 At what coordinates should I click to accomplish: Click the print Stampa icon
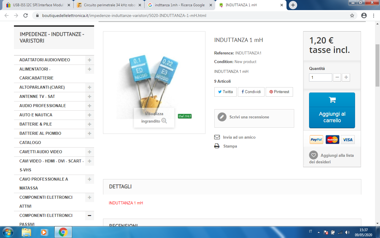pyautogui.click(x=217, y=146)
